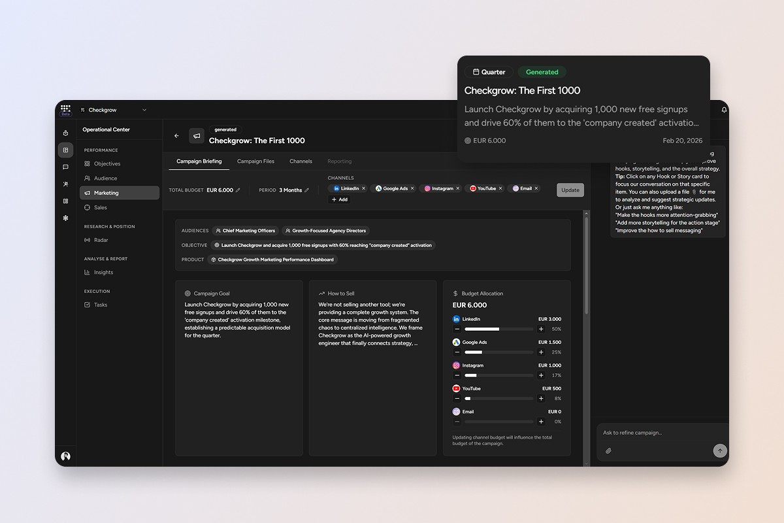Open the chat bubble icon in left rail
784x523 pixels.
[x=65, y=167]
